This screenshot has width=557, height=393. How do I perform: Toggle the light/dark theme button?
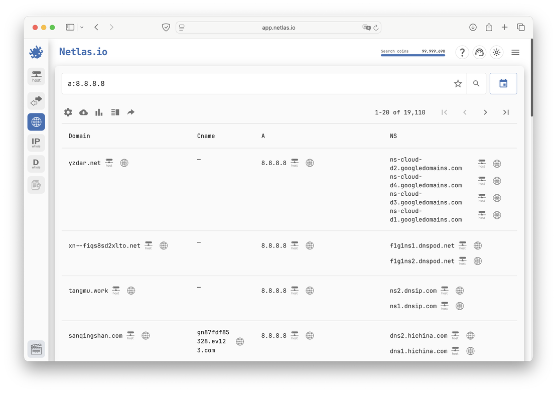tap(496, 52)
